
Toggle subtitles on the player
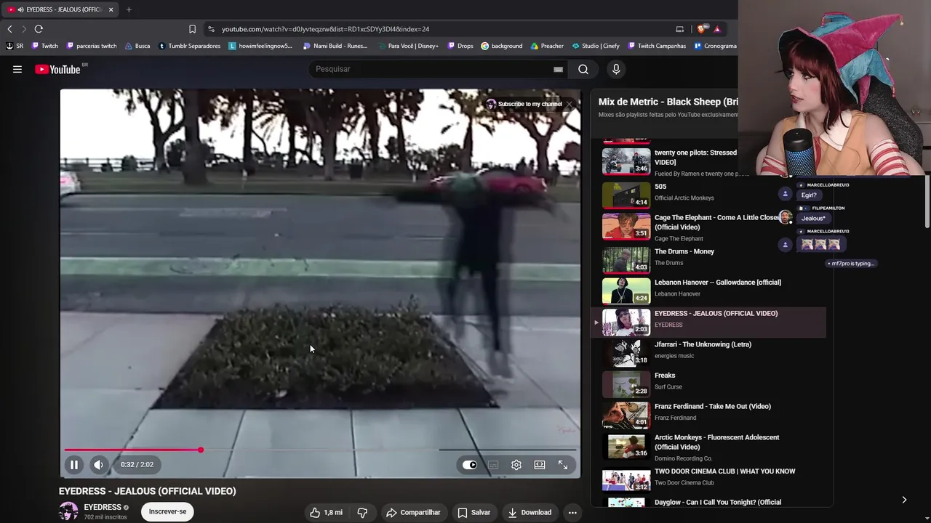tap(493, 465)
